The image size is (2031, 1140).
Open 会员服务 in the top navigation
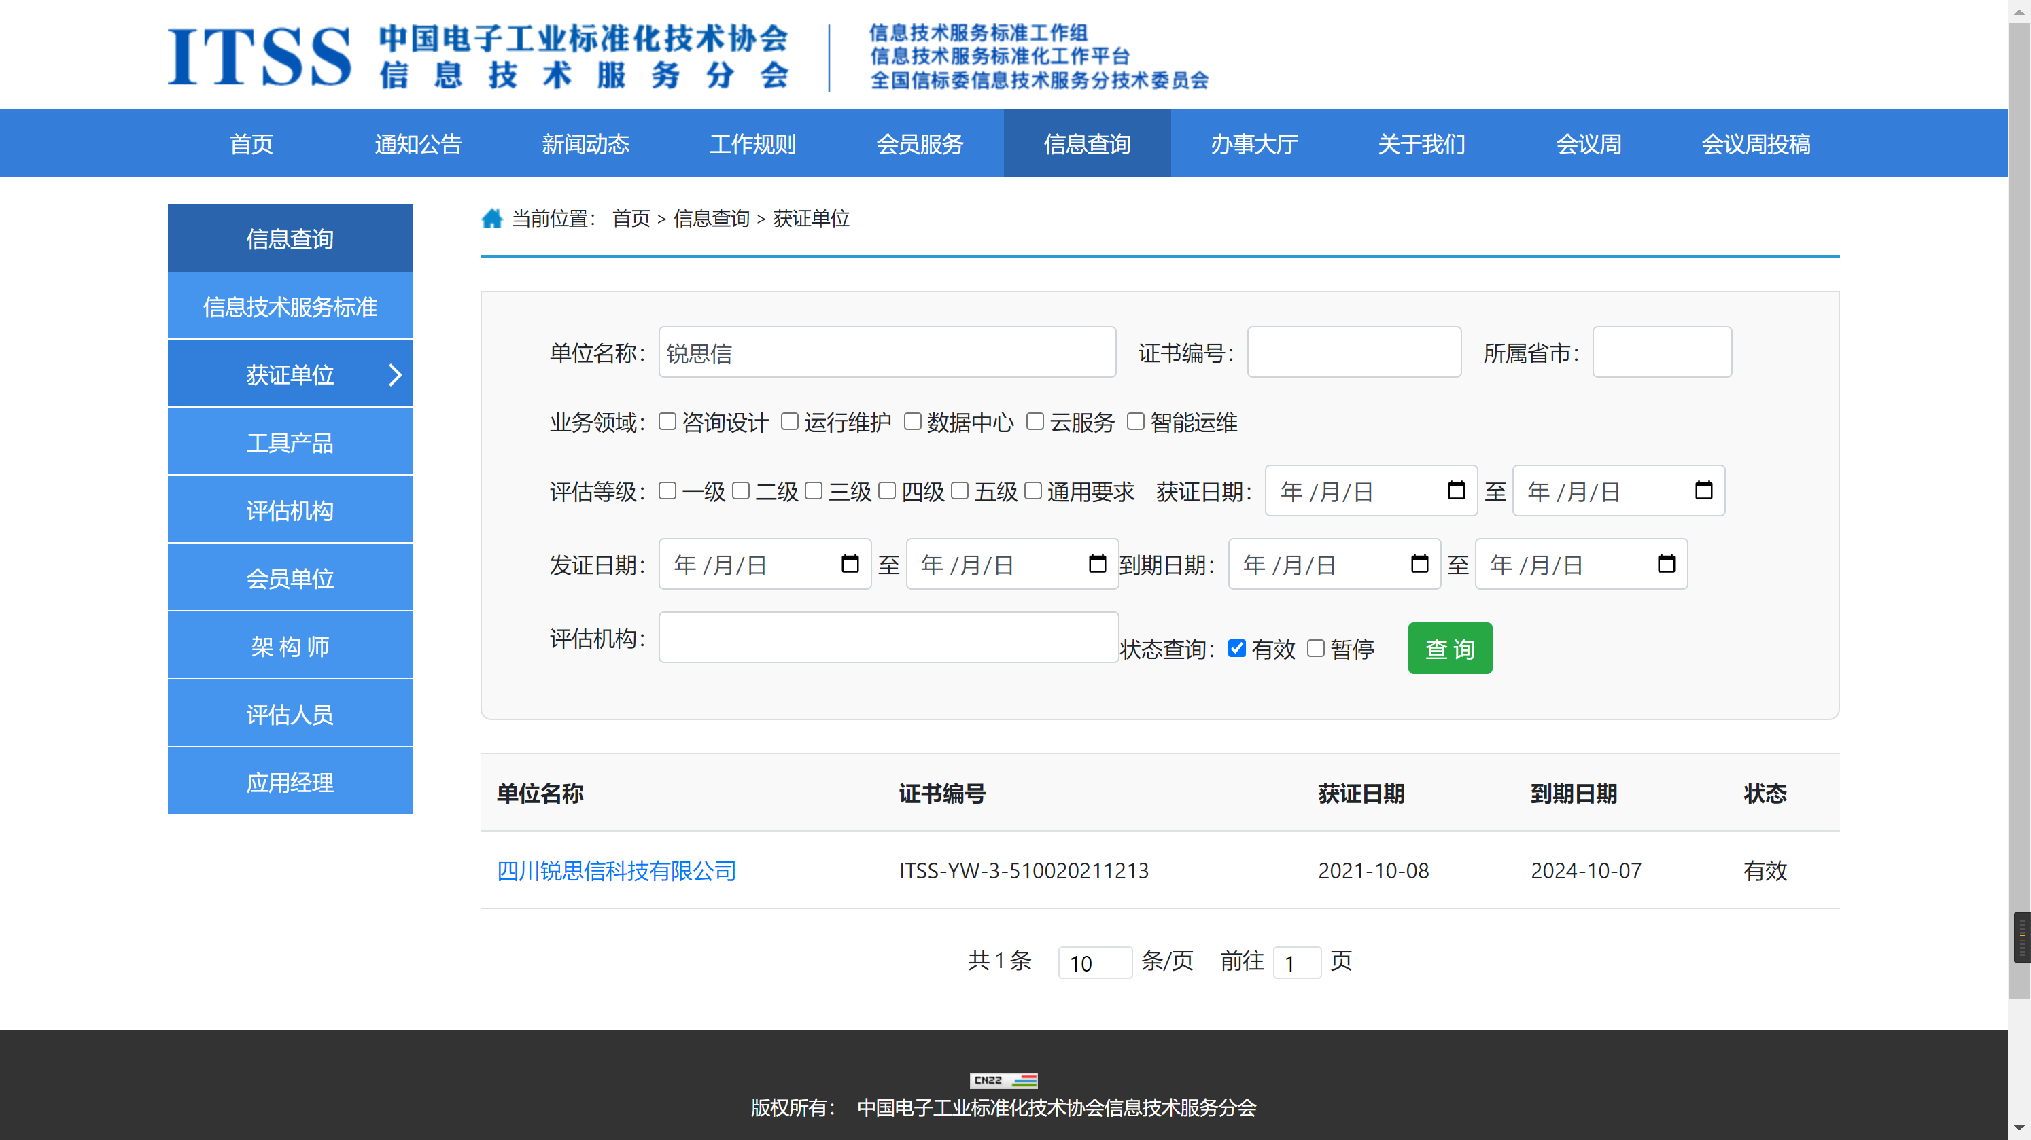[x=919, y=143]
